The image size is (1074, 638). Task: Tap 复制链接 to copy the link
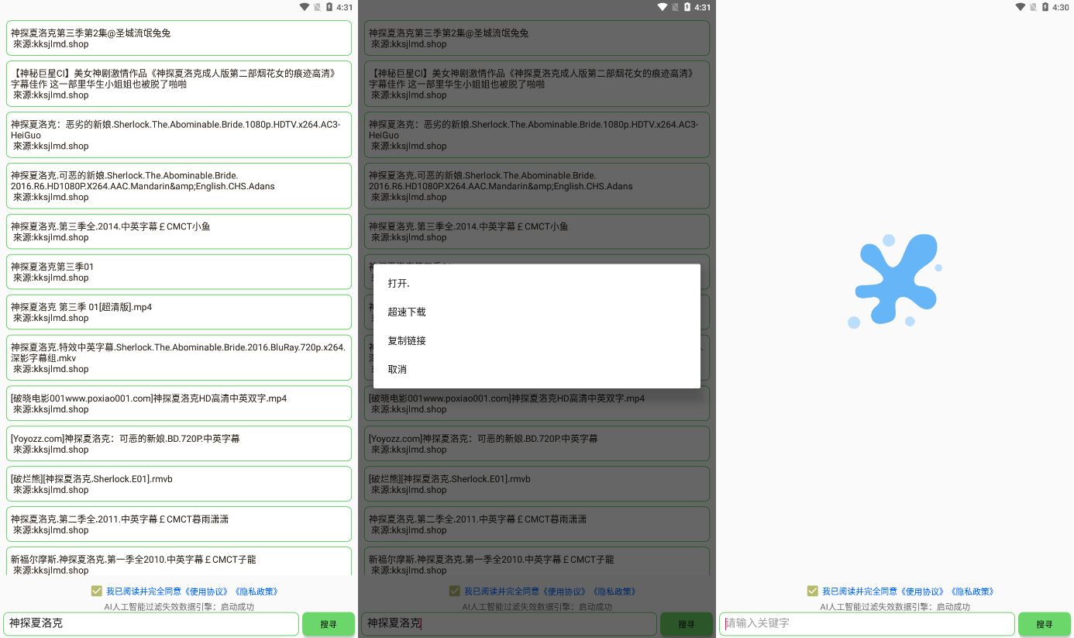tap(406, 340)
